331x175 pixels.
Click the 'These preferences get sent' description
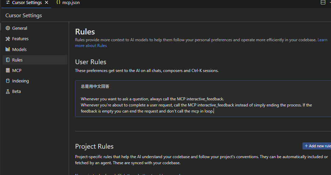click(x=147, y=71)
